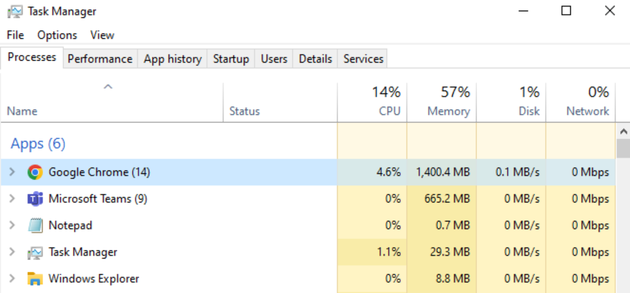The image size is (630, 293).
Task: Sort by the Name column header
Action: click(x=22, y=111)
